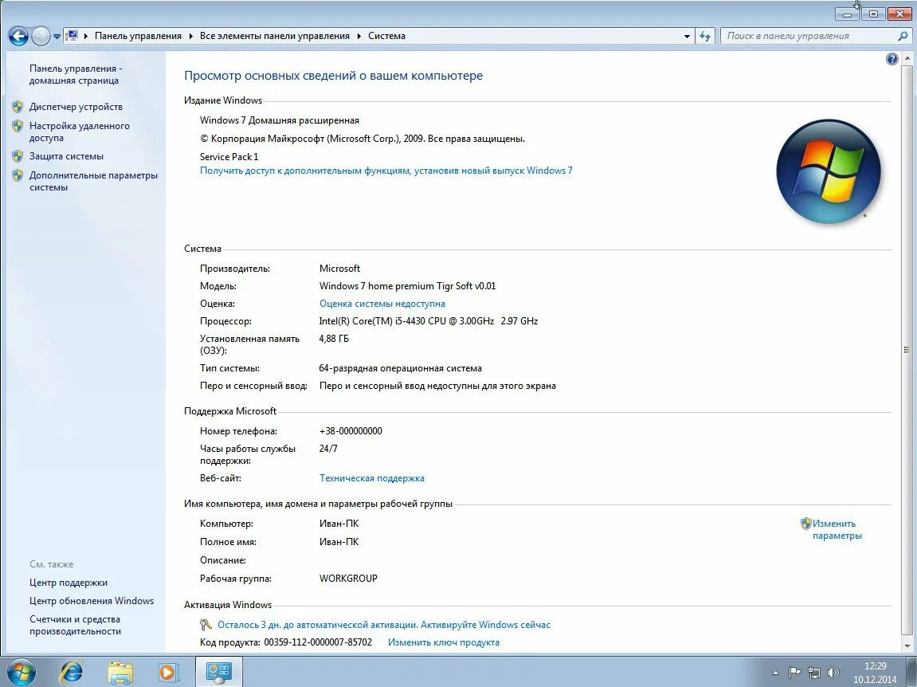The height and width of the screenshot is (687, 917).
Task: Click the keys icon in Активация Windows
Action: (x=206, y=625)
